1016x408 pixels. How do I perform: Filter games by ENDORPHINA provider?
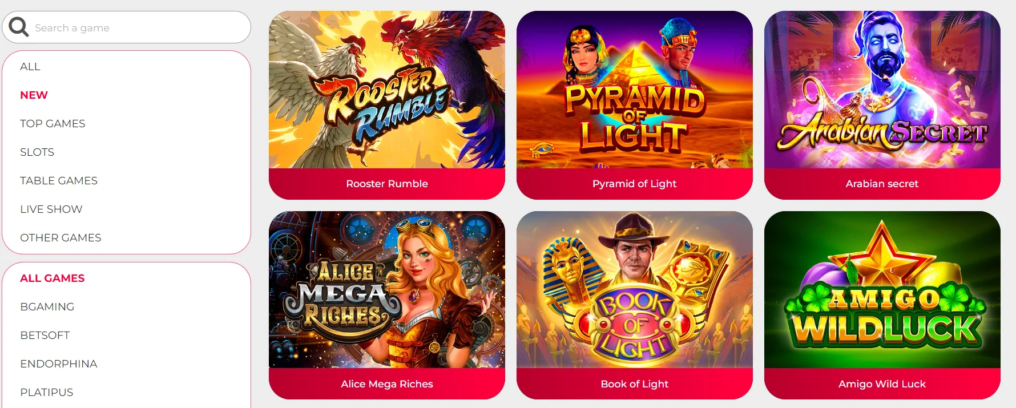59,364
